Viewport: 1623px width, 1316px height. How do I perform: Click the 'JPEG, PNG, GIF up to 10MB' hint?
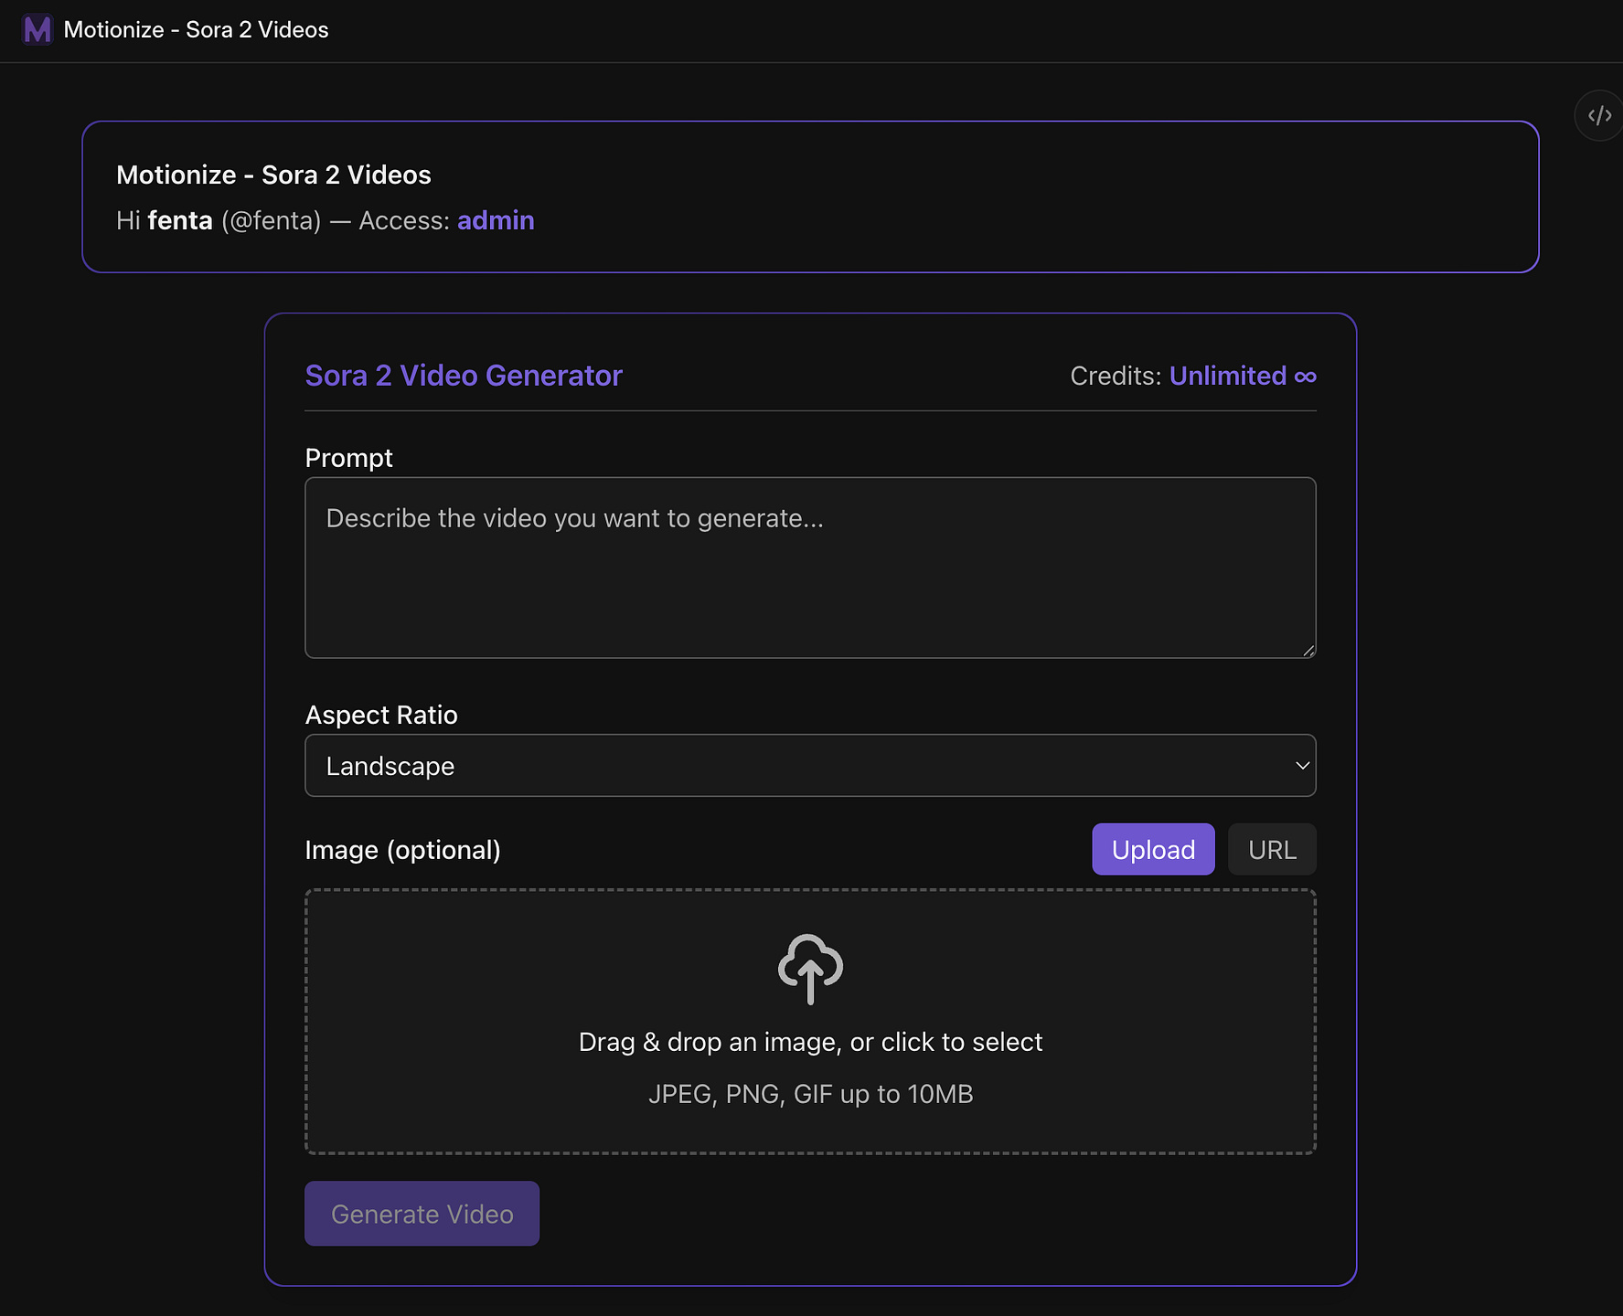[810, 1094]
